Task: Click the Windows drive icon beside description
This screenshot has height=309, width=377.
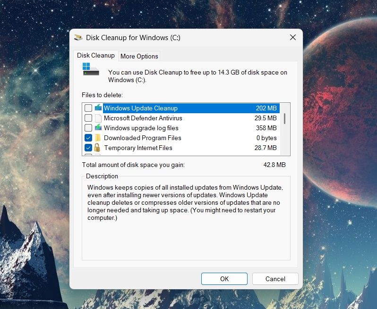Action: tap(91, 69)
